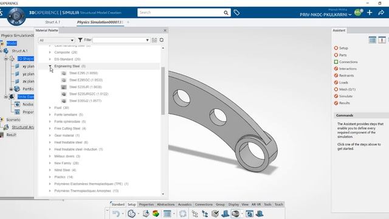Collapse the Engineering Steel group
This screenshot has width=389, height=219.
point(50,66)
